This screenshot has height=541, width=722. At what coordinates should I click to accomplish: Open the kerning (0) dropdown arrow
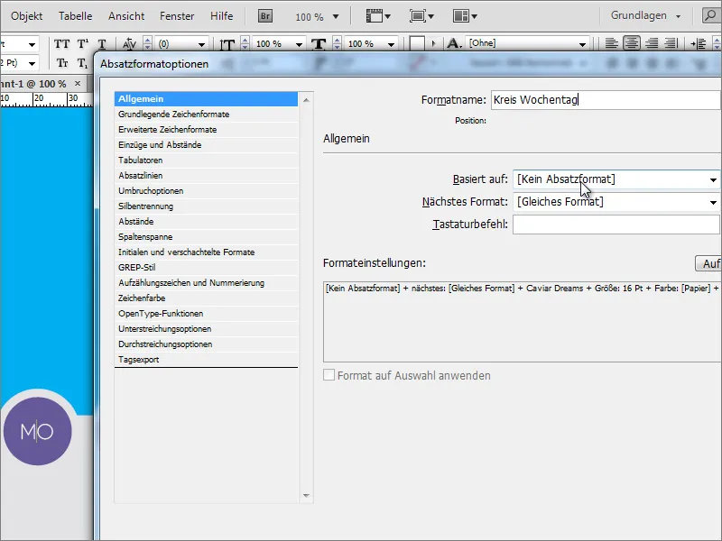[201, 44]
